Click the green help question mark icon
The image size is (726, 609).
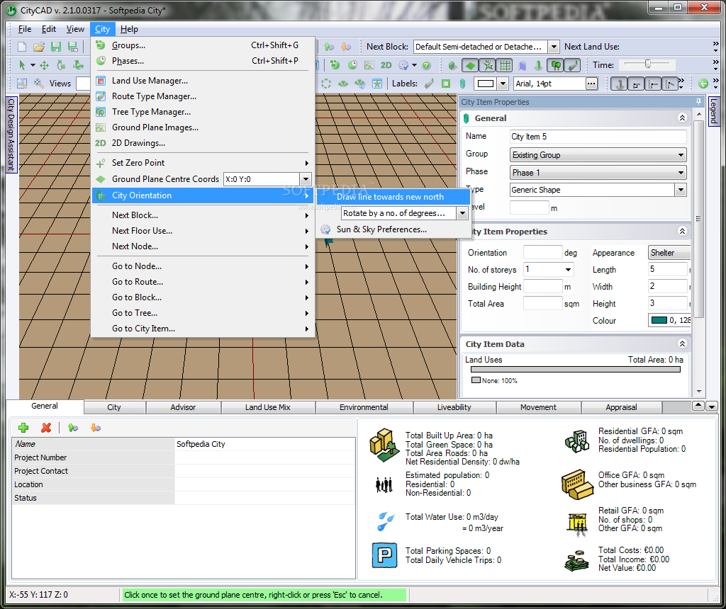click(426, 65)
